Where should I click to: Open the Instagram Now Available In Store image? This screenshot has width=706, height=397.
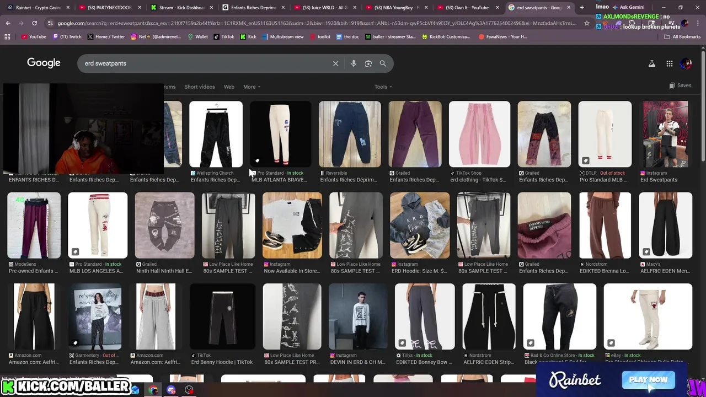[x=292, y=226]
